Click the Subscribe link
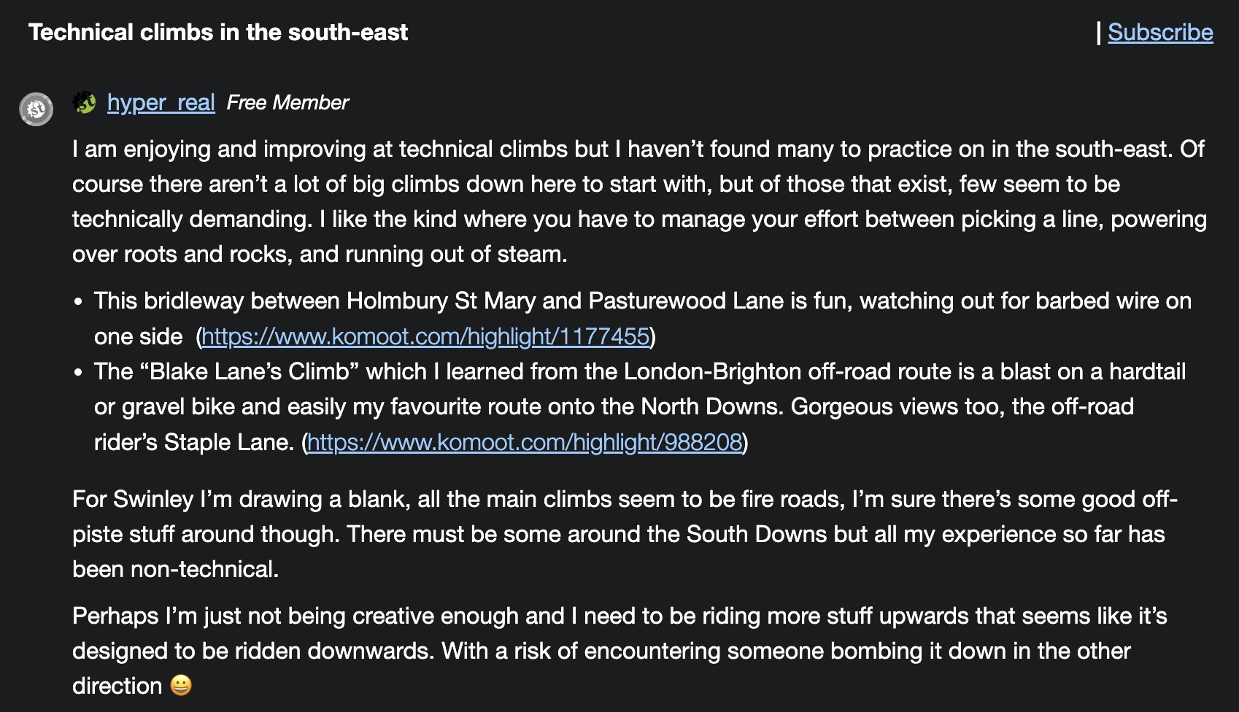Image resolution: width=1239 pixels, height=712 pixels. (x=1159, y=33)
